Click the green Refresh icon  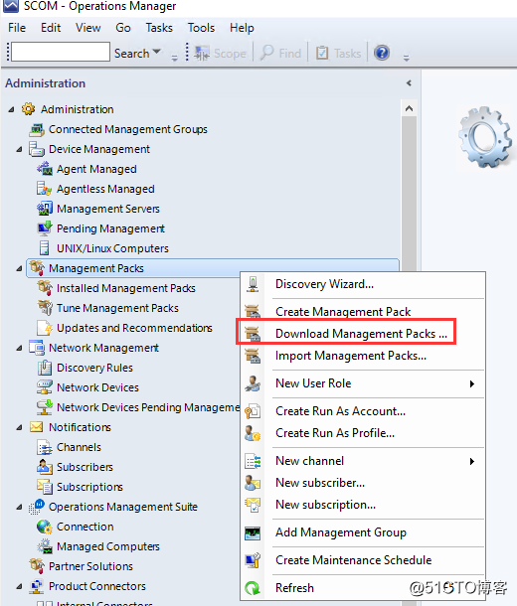[x=253, y=588]
